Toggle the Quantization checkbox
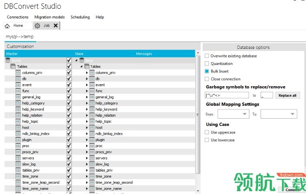This screenshot has width=306, height=194. 207,63
